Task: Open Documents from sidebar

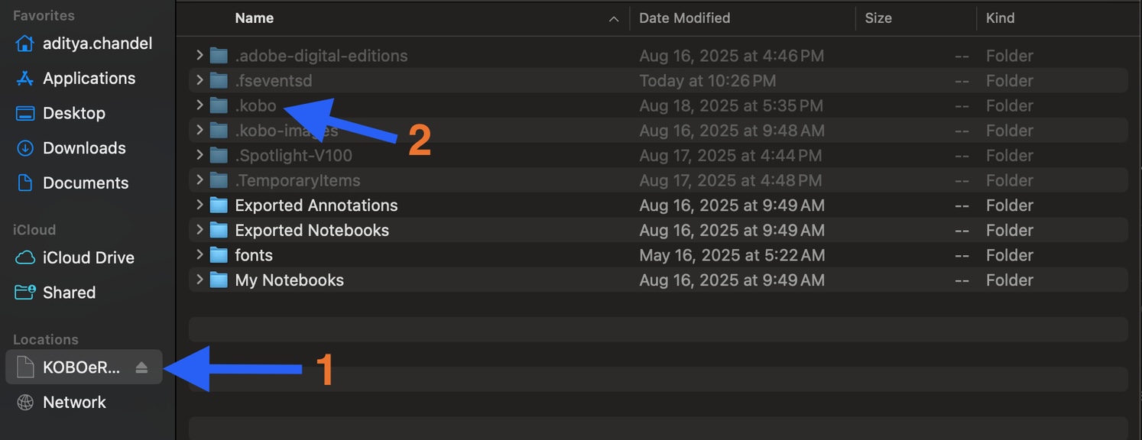Action: pos(86,183)
